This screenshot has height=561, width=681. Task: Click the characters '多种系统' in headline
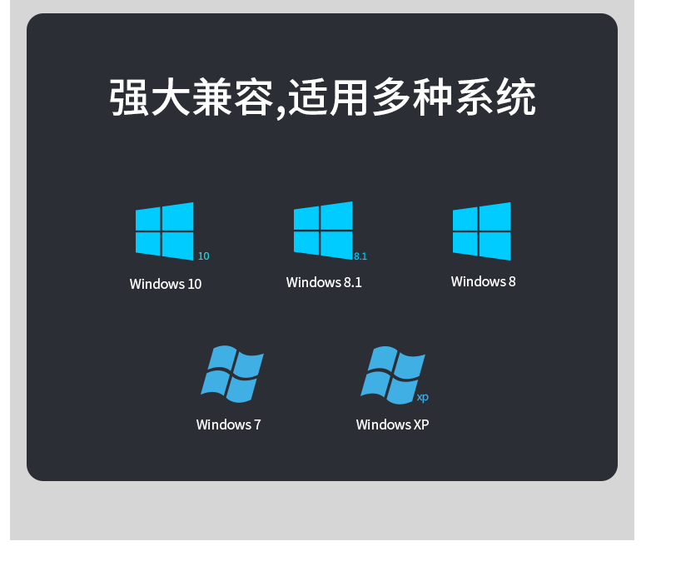coord(454,97)
